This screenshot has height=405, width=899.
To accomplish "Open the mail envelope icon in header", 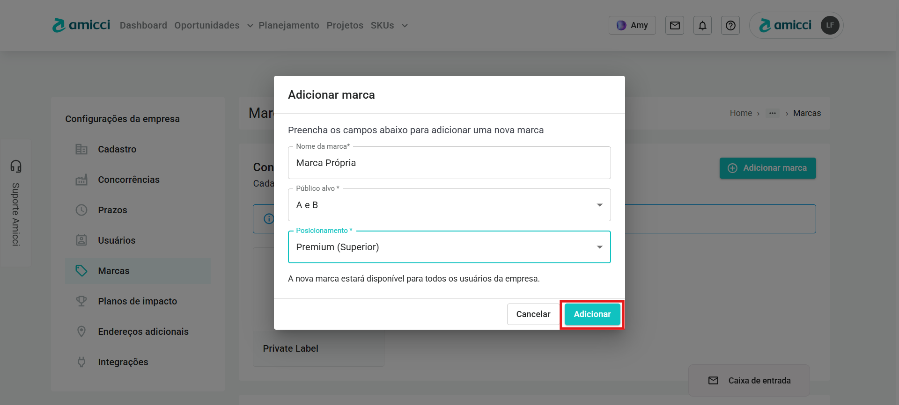I will 674,26.
